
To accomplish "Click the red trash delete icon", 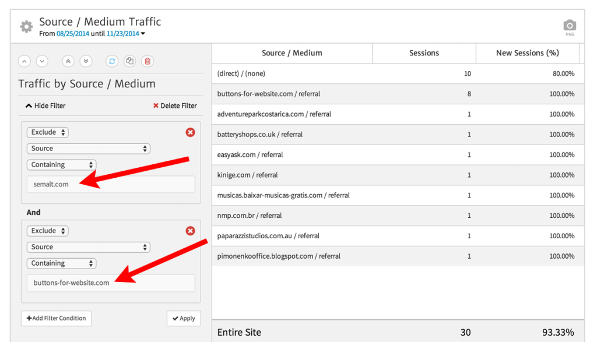I will pyautogui.click(x=148, y=61).
